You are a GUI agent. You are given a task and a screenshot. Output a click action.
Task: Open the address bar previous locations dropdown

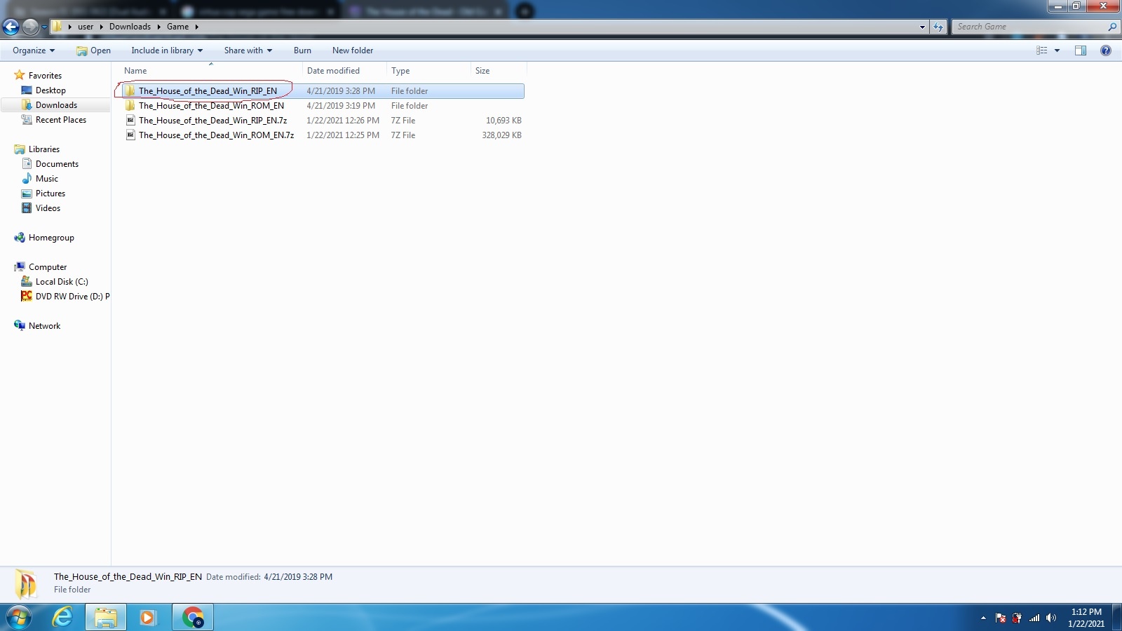click(x=922, y=27)
